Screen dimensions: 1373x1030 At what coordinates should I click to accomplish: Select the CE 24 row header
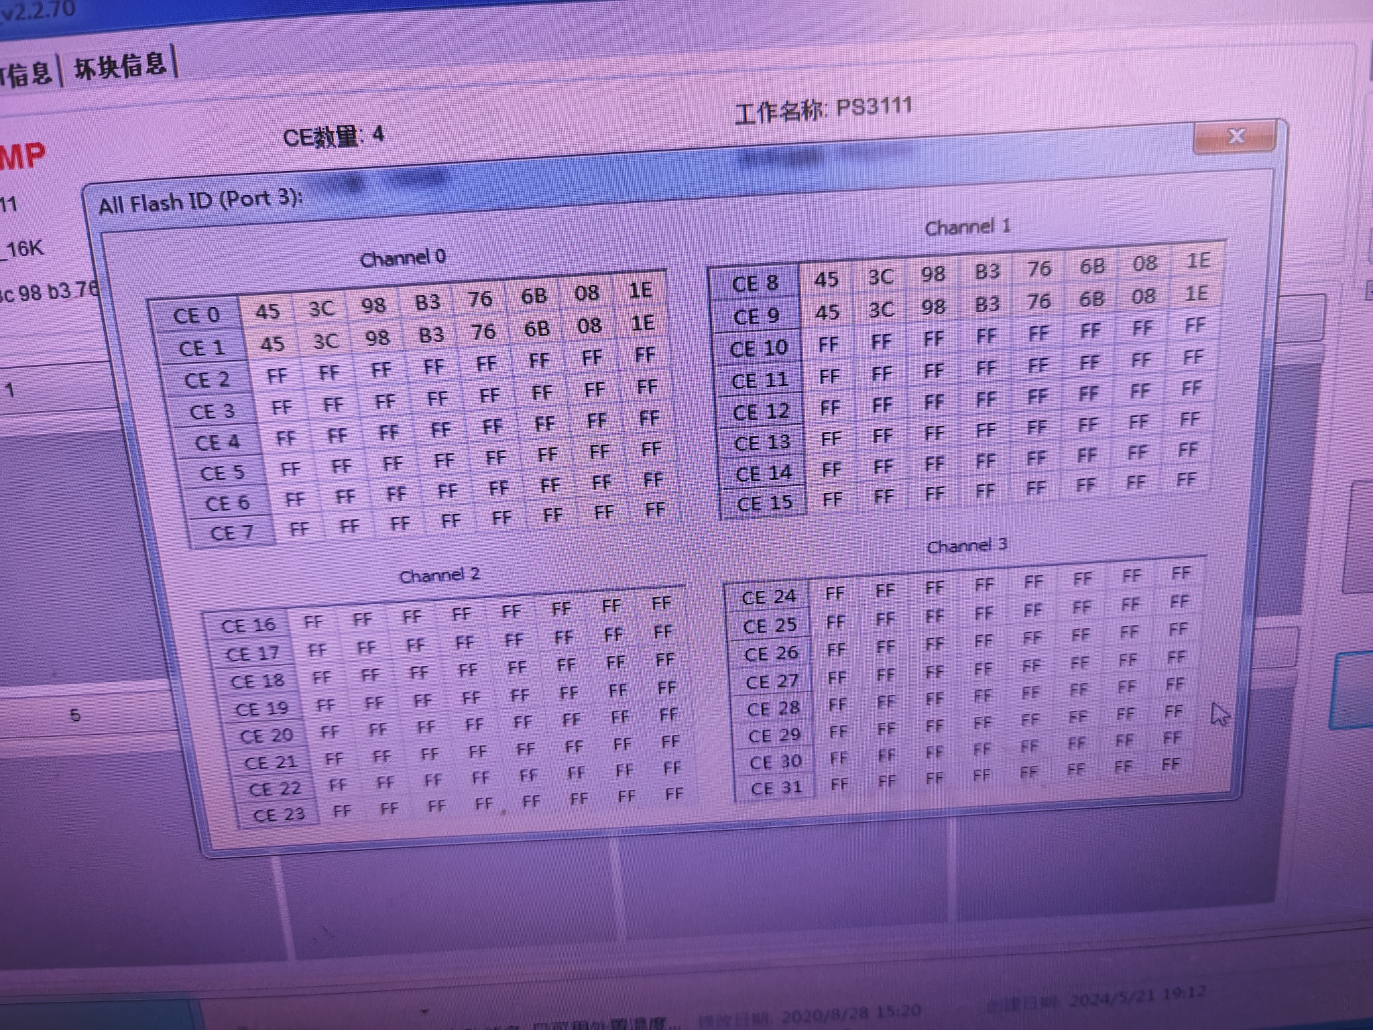coord(768,596)
